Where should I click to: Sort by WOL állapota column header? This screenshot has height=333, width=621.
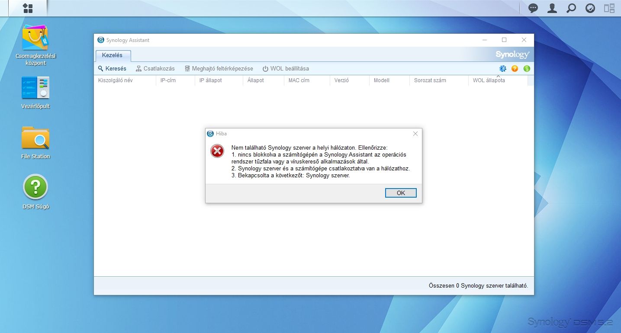tap(498, 80)
